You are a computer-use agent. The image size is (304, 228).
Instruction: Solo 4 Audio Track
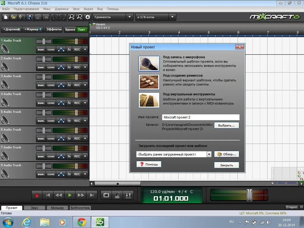point(51,103)
